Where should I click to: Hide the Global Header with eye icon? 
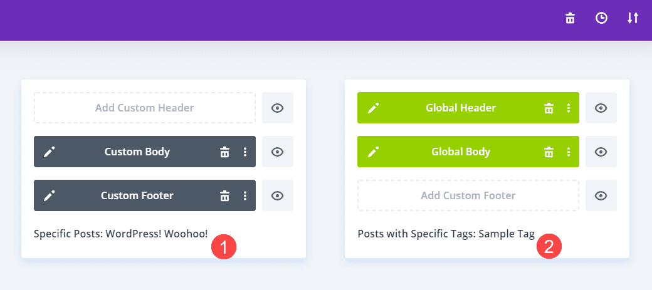pyautogui.click(x=601, y=108)
